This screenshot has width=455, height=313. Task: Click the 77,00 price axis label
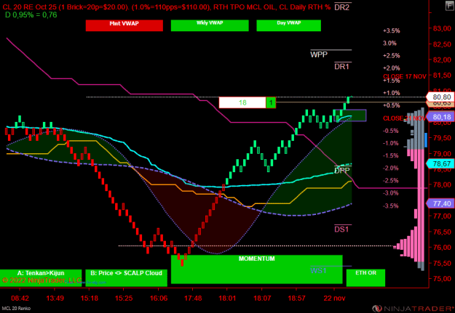point(442,216)
